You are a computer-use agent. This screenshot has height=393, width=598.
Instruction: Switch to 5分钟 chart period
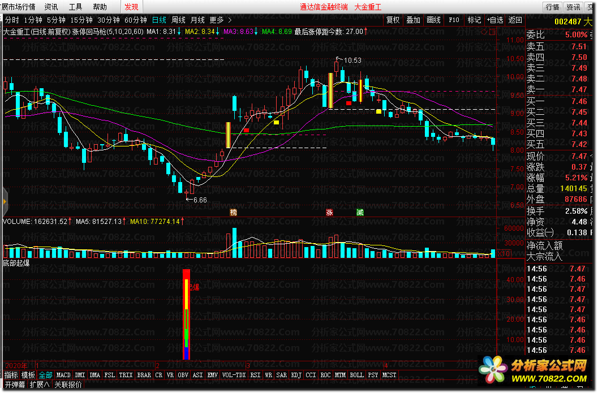(x=57, y=20)
